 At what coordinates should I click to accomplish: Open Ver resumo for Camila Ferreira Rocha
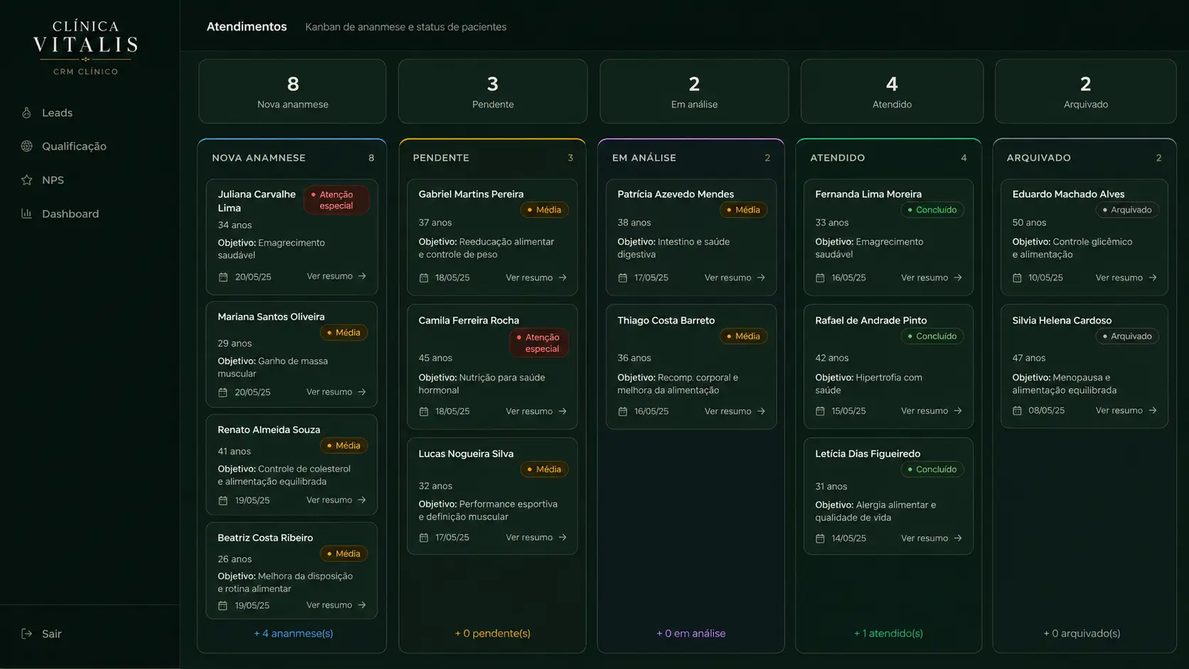(x=536, y=411)
